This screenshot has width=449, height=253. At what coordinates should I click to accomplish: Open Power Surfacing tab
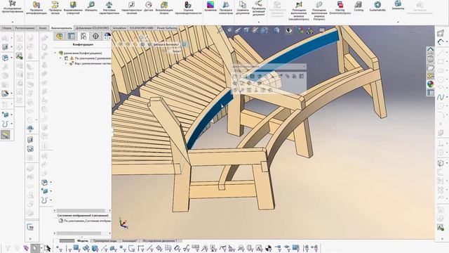(x=167, y=28)
